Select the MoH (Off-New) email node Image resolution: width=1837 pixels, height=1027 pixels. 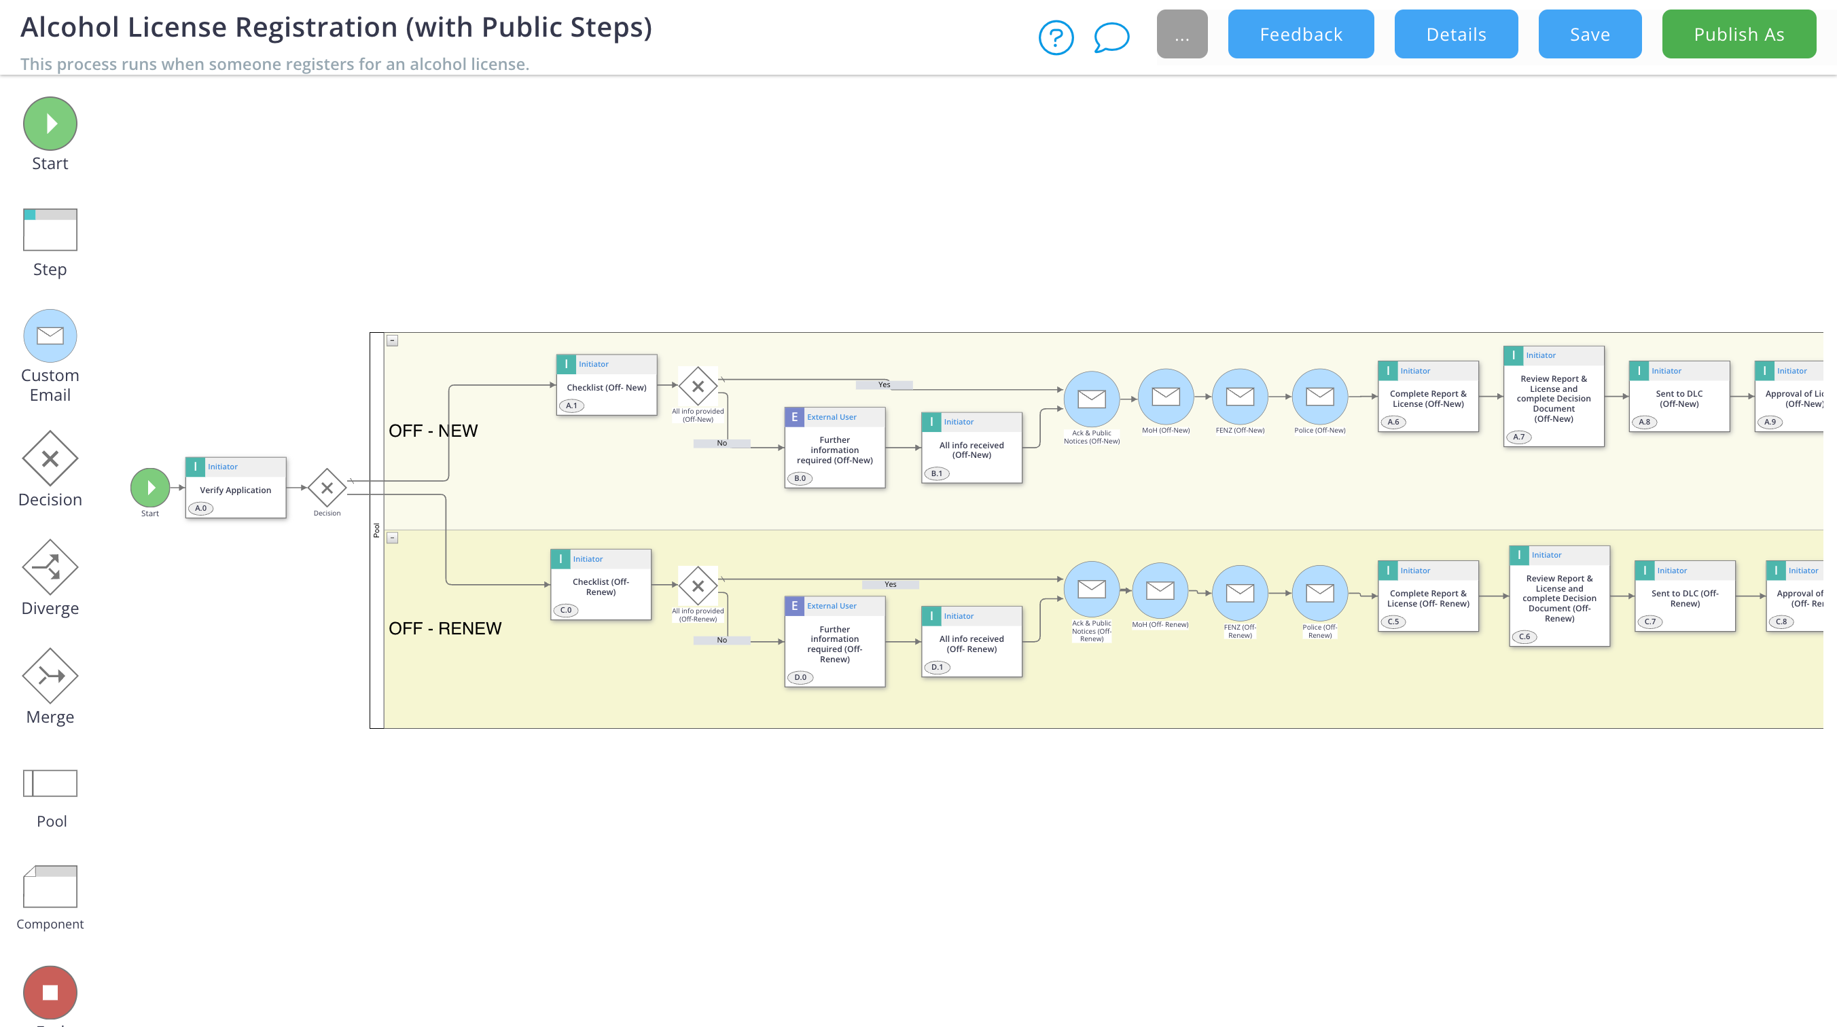click(1165, 397)
